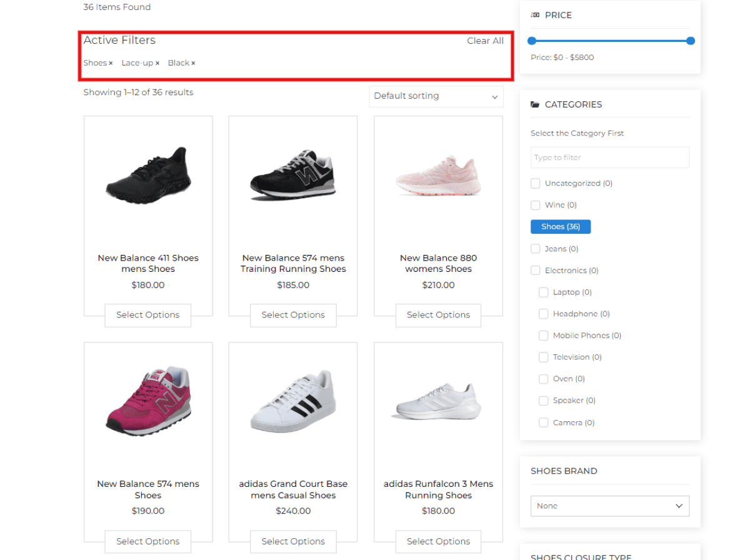
Task: Check the Wine category checkbox
Action: (536, 205)
